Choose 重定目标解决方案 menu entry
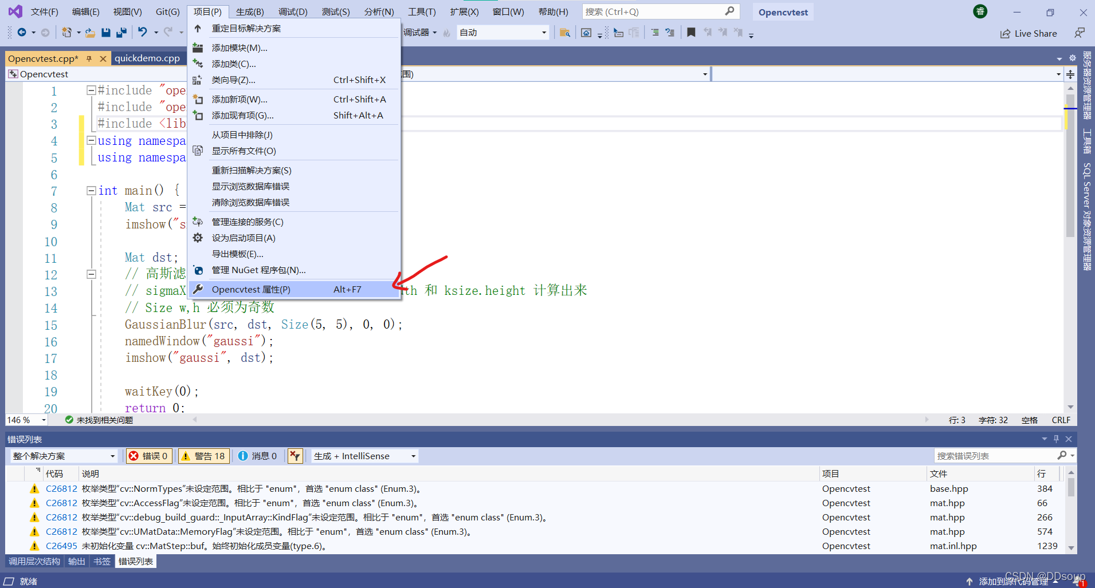 click(294, 28)
